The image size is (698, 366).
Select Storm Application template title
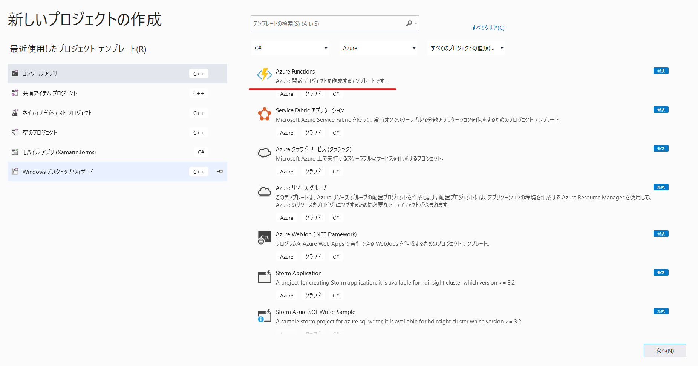[298, 273]
